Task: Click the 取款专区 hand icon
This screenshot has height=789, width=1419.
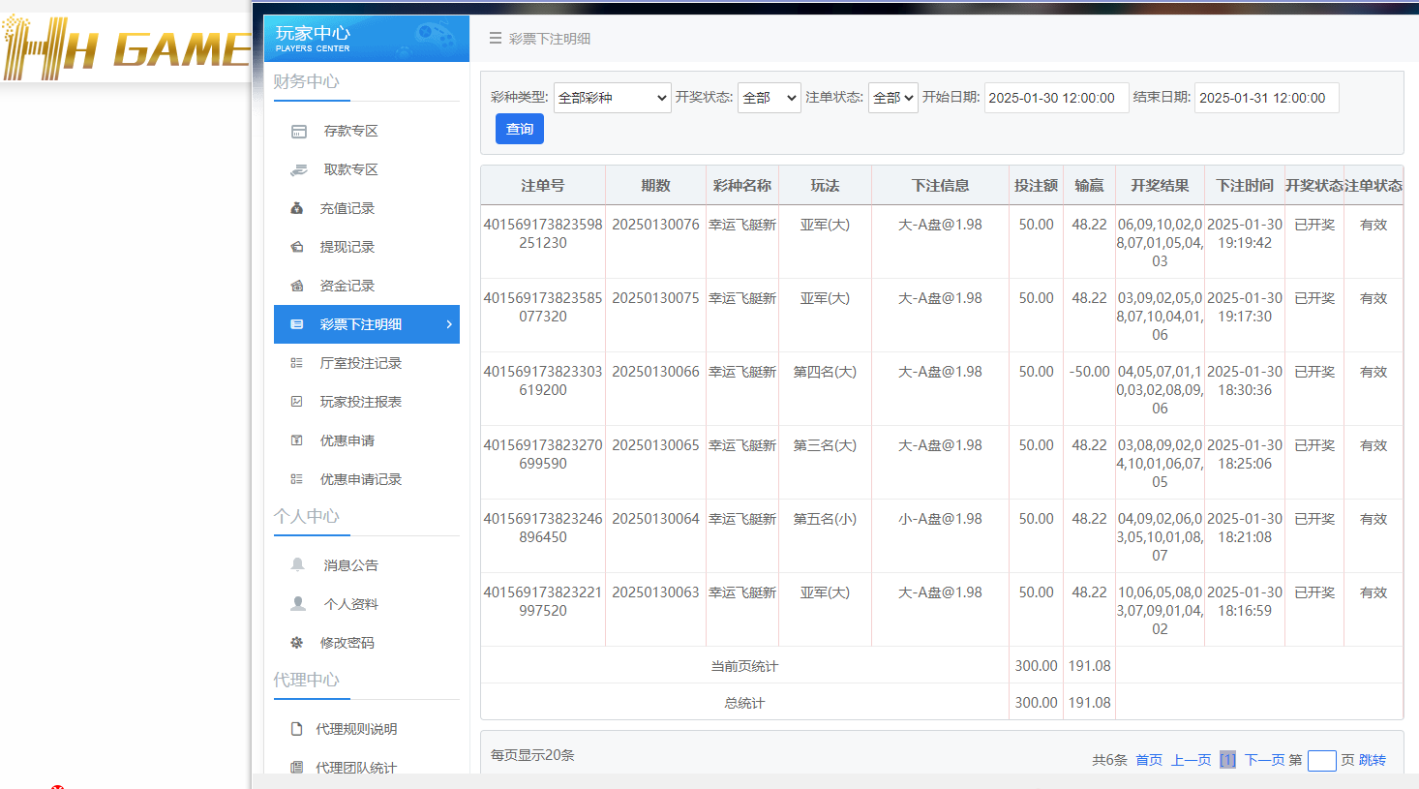Action: pos(297,168)
